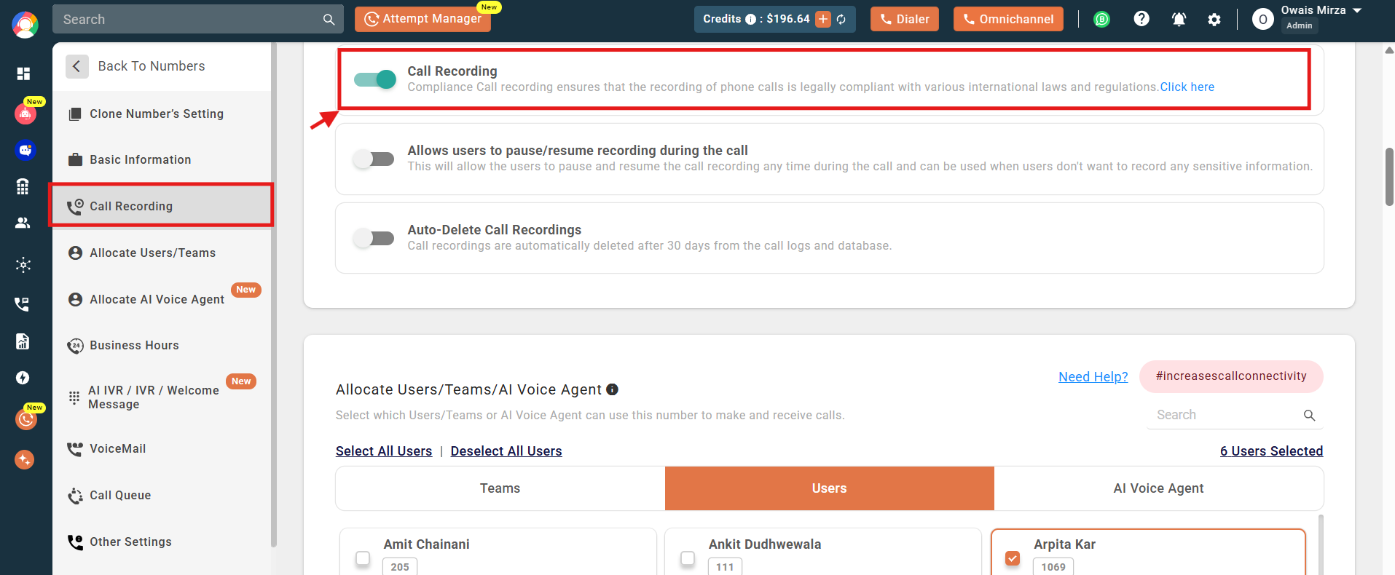
Task: Enable Auto-Delete Call Recordings toggle
Action: [x=374, y=238]
